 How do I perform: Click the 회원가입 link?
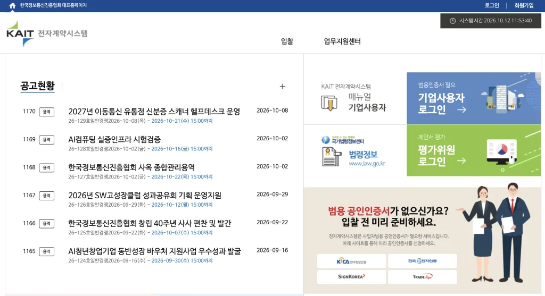tap(524, 5)
